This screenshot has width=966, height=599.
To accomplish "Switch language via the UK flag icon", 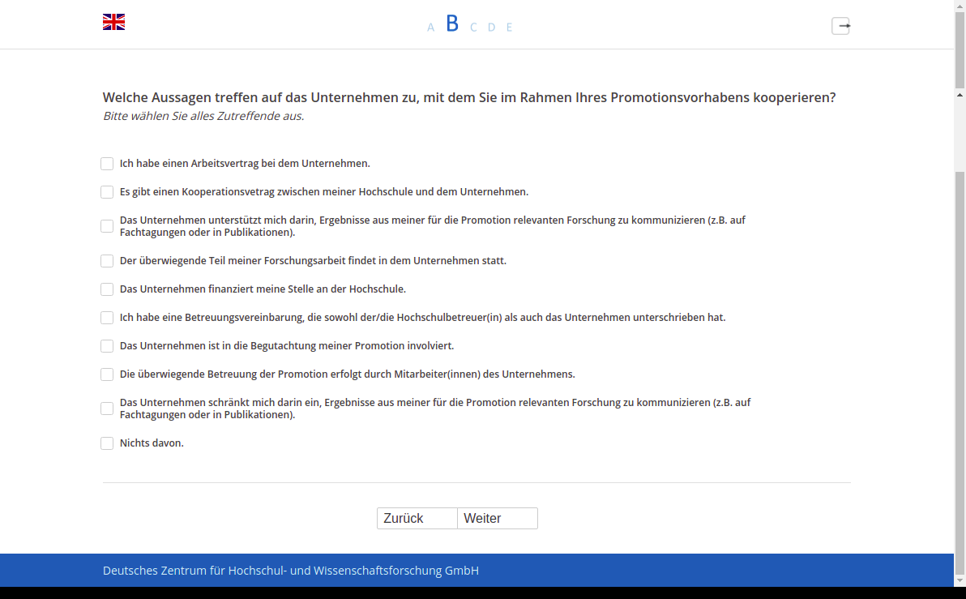I will (x=113, y=22).
